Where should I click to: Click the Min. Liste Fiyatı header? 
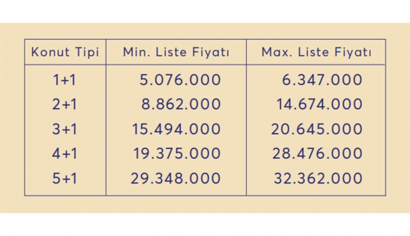tap(176, 53)
